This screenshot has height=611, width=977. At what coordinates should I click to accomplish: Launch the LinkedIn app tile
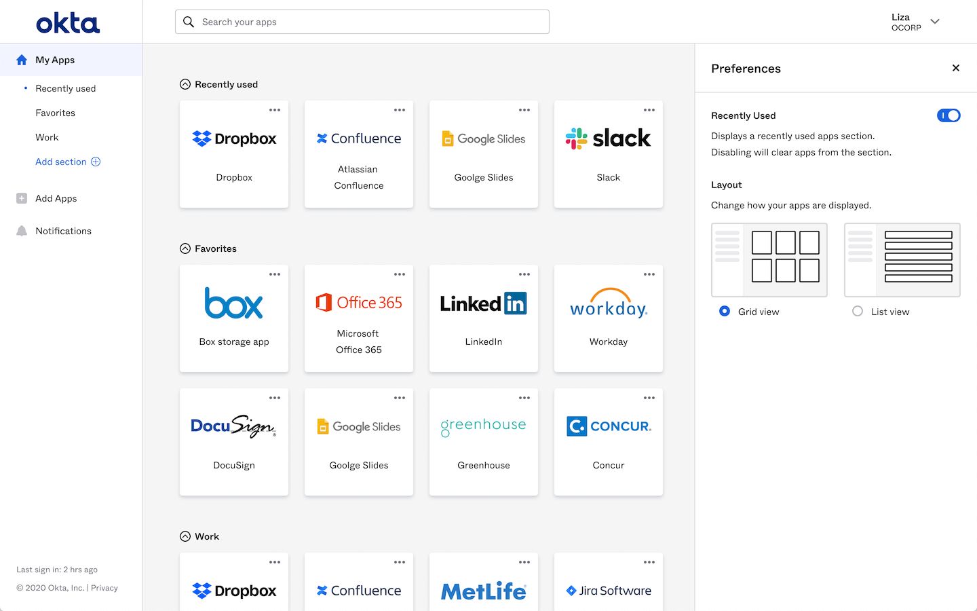click(x=483, y=318)
